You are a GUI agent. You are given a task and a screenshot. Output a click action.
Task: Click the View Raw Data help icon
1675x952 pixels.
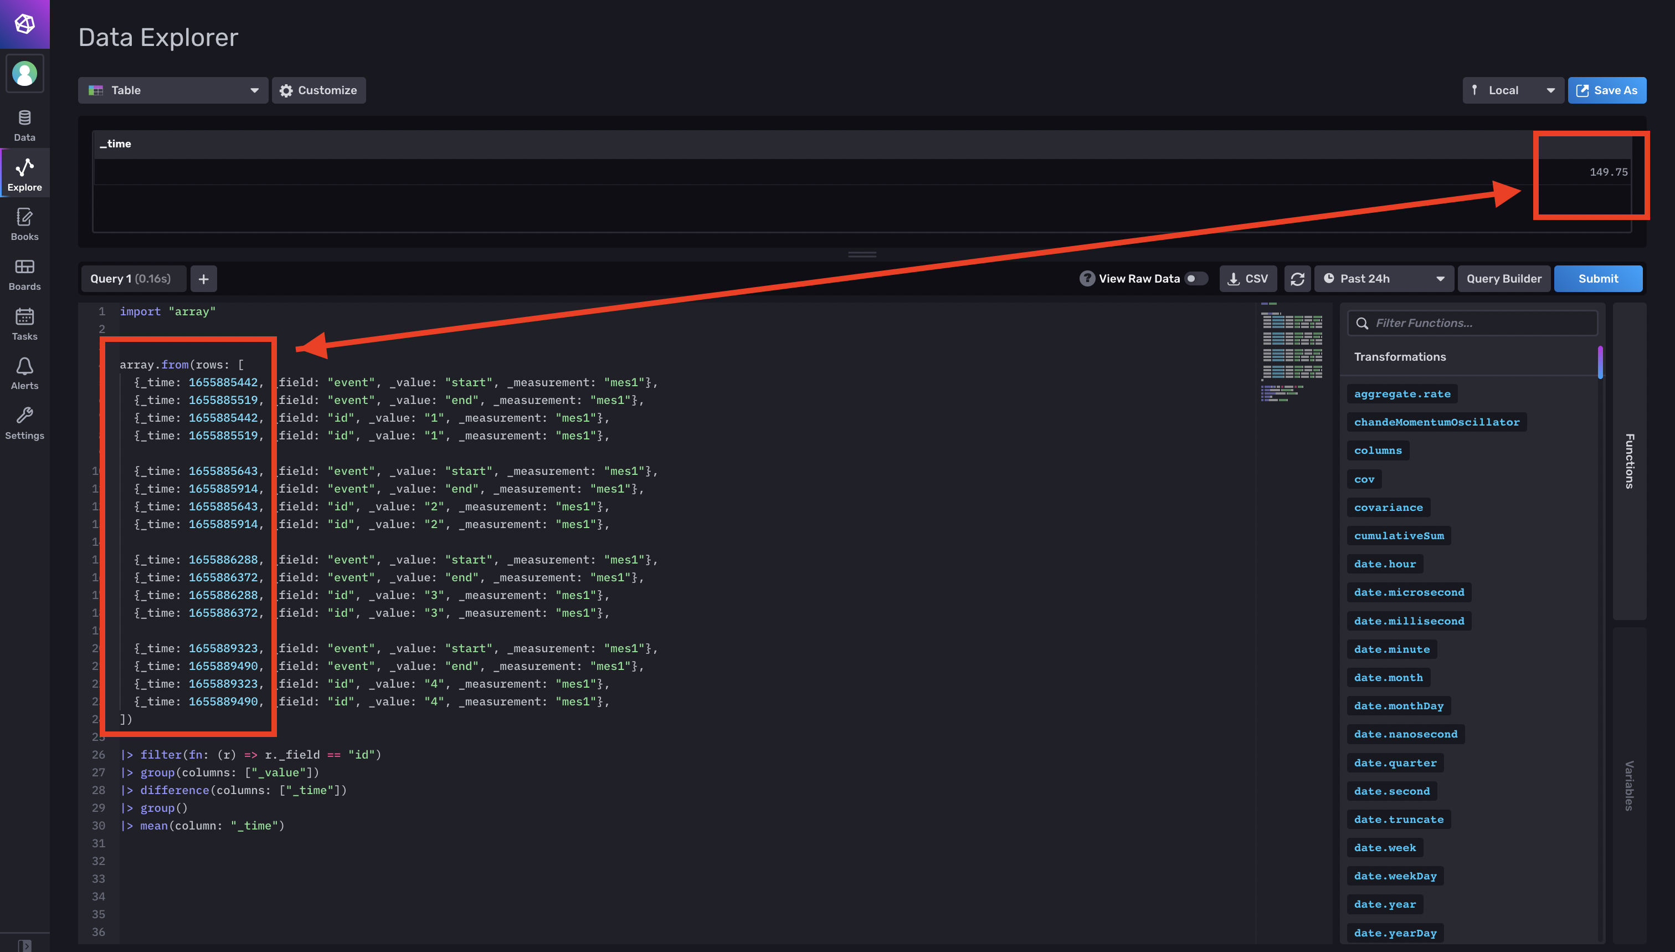pyautogui.click(x=1087, y=279)
